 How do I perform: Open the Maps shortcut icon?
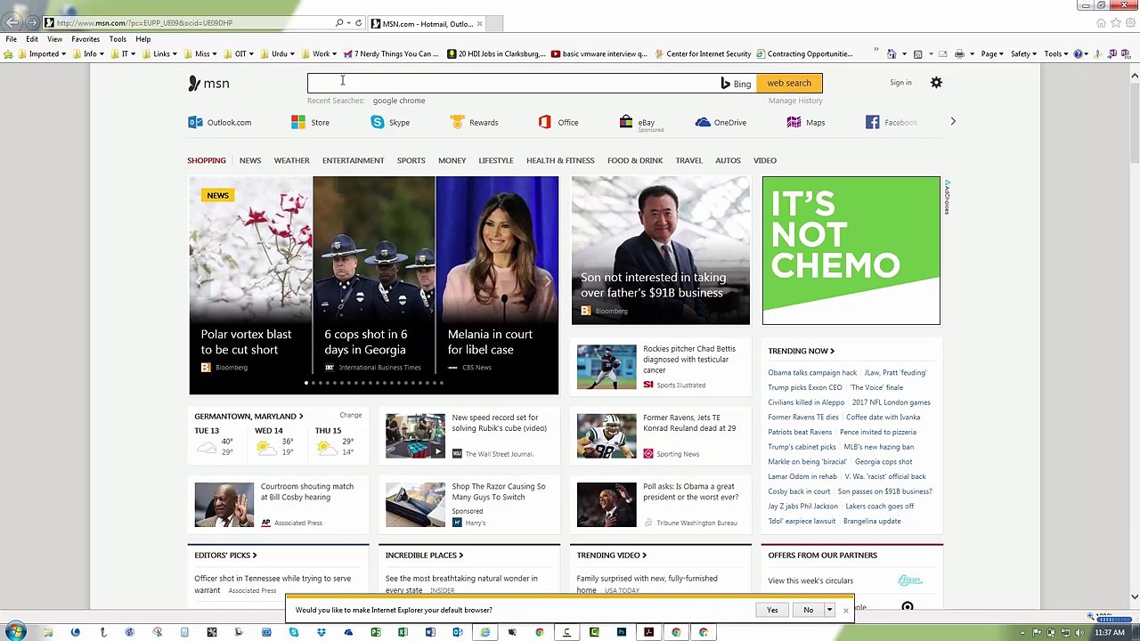click(x=794, y=122)
